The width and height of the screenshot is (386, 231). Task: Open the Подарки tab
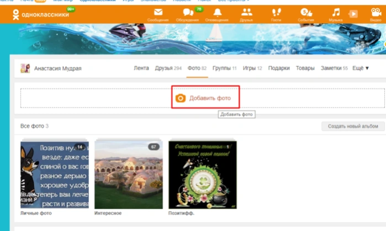pos(279,68)
